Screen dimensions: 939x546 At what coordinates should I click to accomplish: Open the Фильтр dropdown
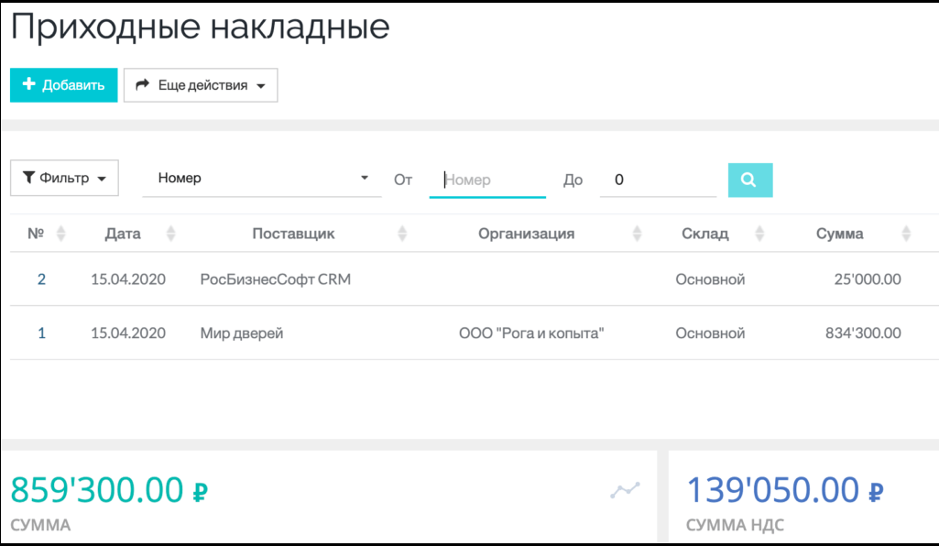pos(64,177)
